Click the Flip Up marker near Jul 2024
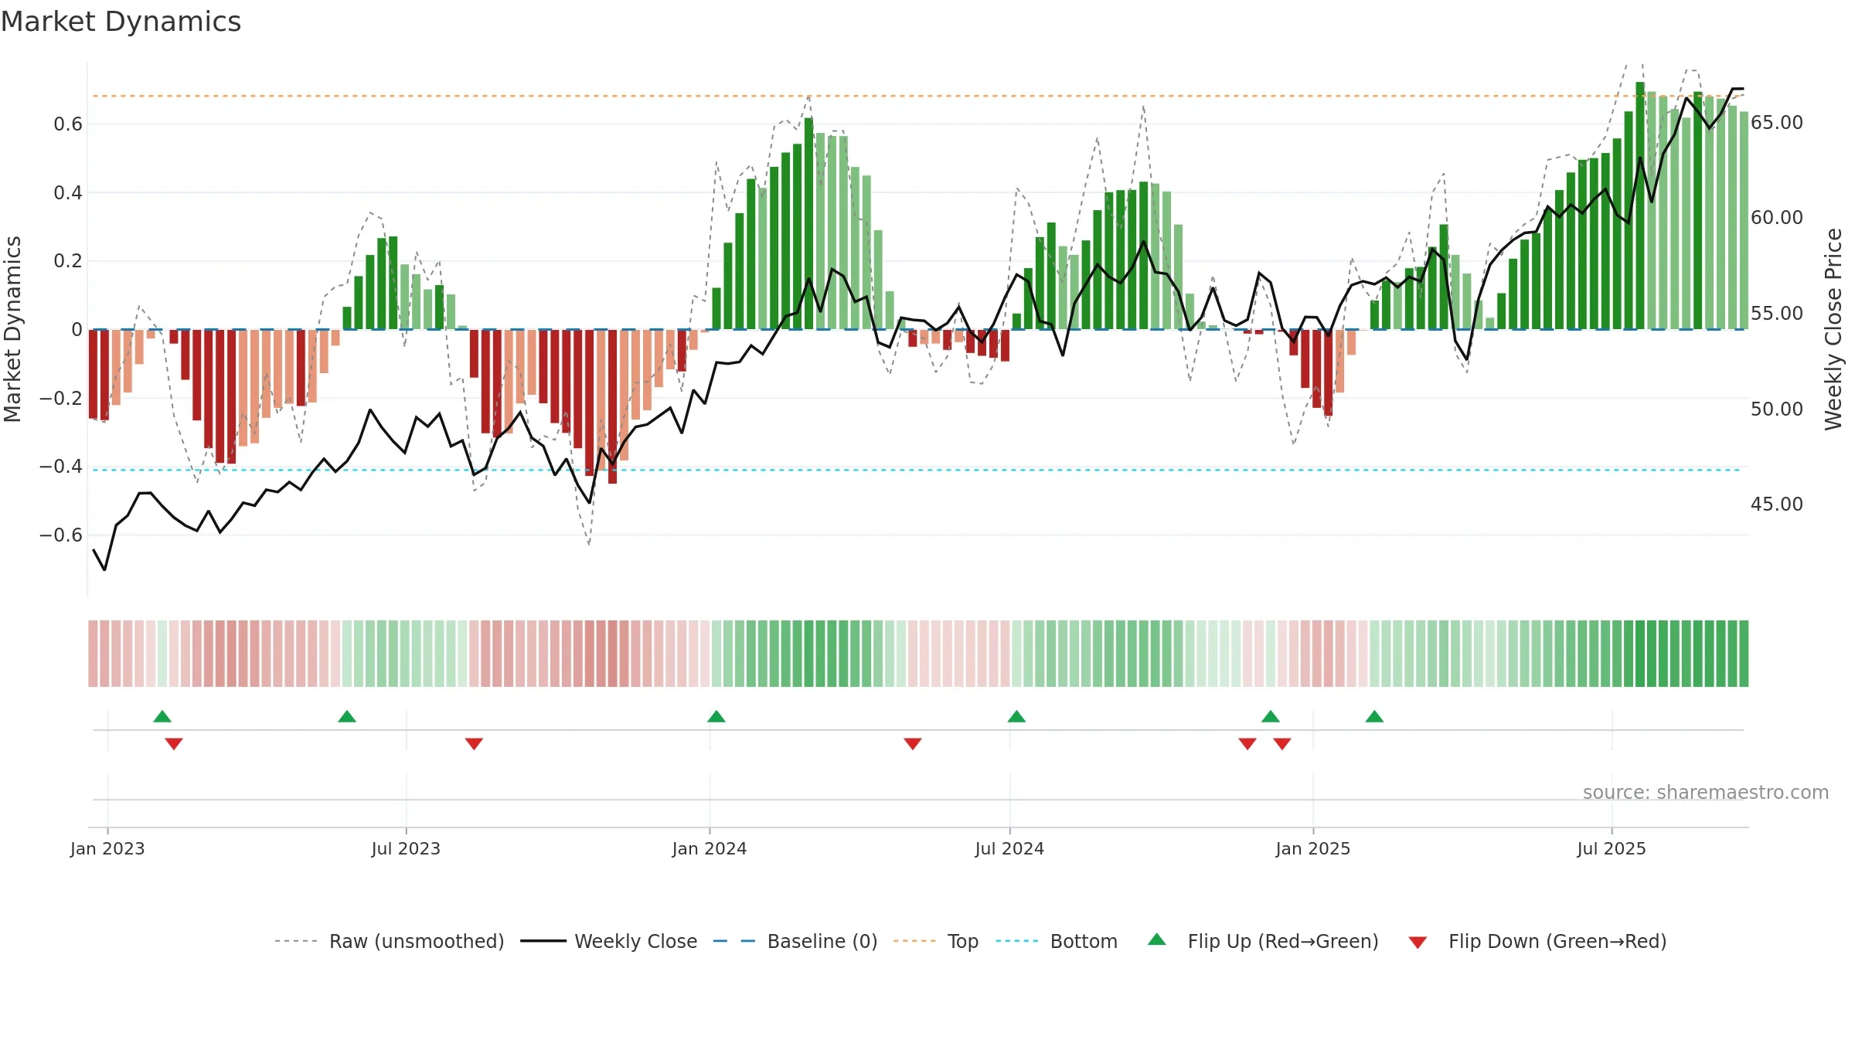 tap(1016, 716)
